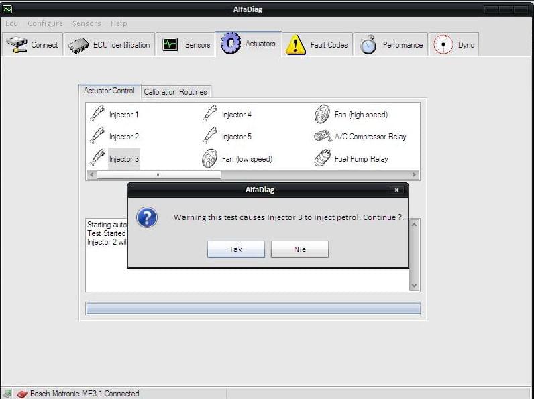Click the Performance stopwatch icon
The image size is (534, 399).
tap(368, 45)
